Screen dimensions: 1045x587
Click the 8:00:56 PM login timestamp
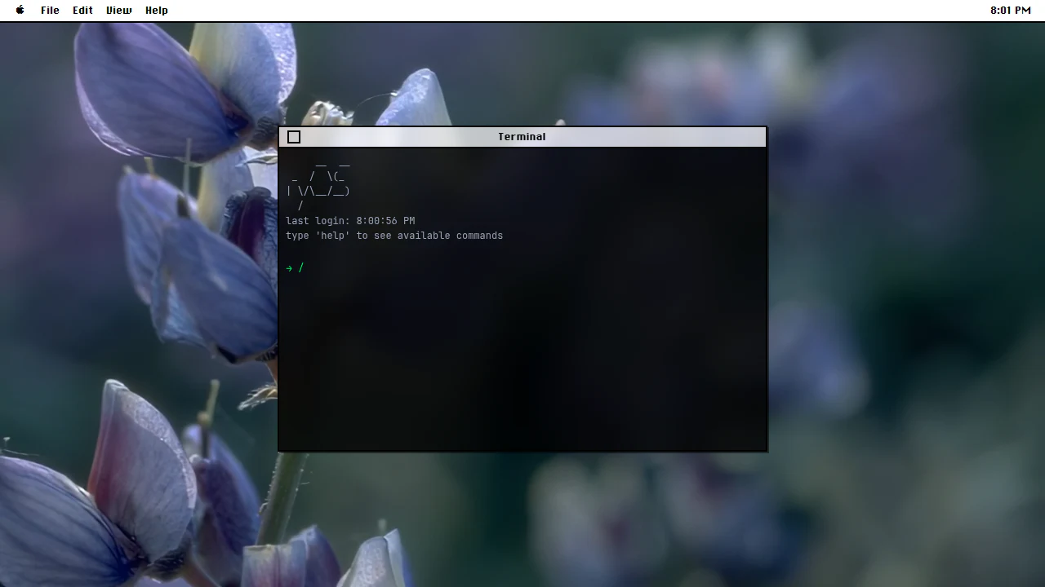coord(385,221)
